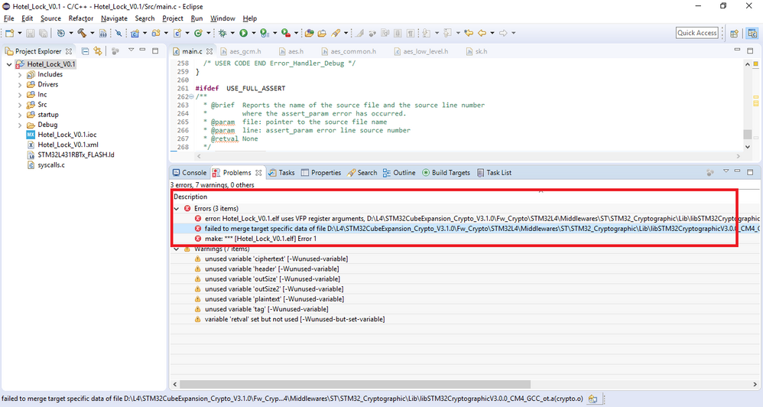Click the Open Perspective icon

734,33
